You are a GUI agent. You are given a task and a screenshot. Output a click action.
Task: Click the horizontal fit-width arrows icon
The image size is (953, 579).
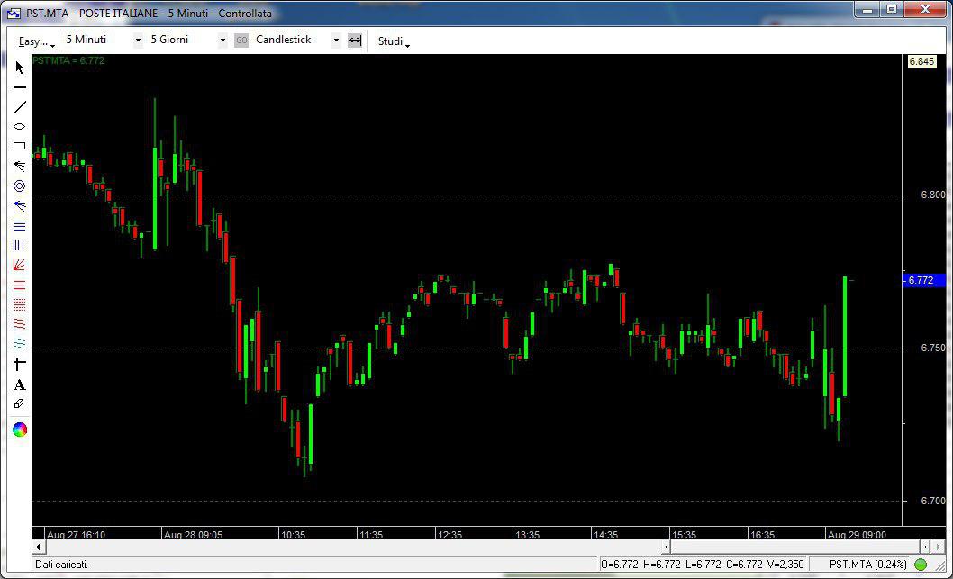coord(355,41)
